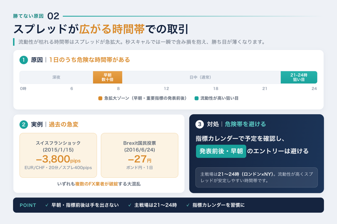Screen dimensions: 337x224
Task: Click the teal legend swatch for 流動性が高い狙い目
Action: [x=196, y=98]
